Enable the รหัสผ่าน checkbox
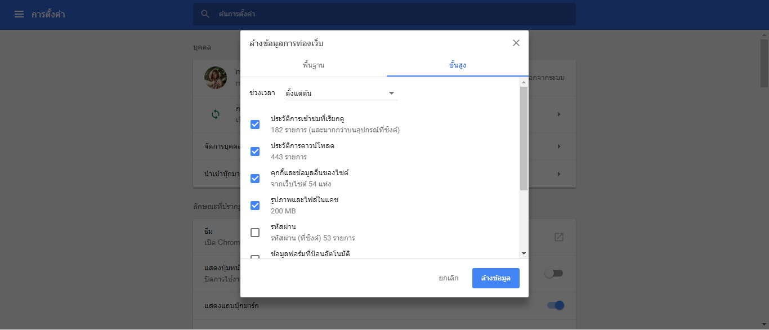The width and height of the screenshot is (769, 330). point(255,233)
